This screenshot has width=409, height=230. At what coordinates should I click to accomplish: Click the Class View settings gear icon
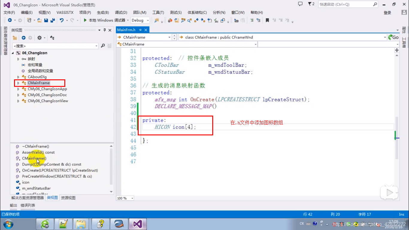[40, 38]
